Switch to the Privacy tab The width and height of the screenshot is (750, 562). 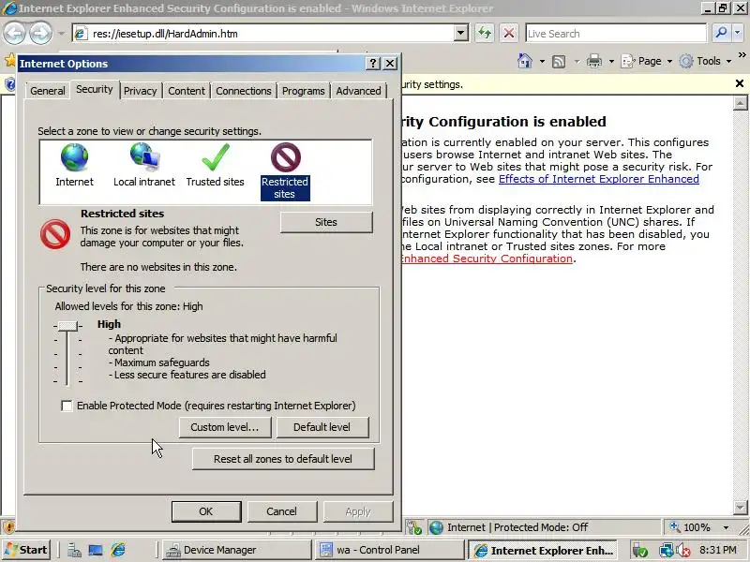point(140,91)
